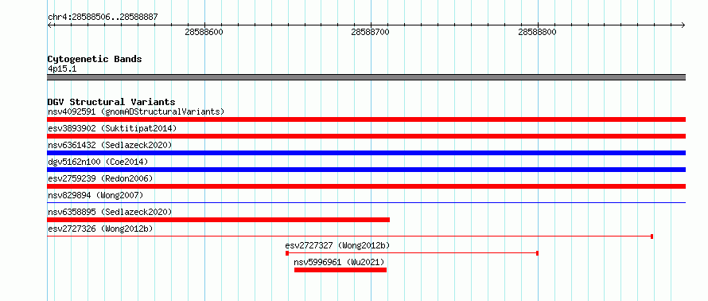Click the Cytogenetic Bands track title
Viewport: 708px width, 301px height.
coord(95,59)
